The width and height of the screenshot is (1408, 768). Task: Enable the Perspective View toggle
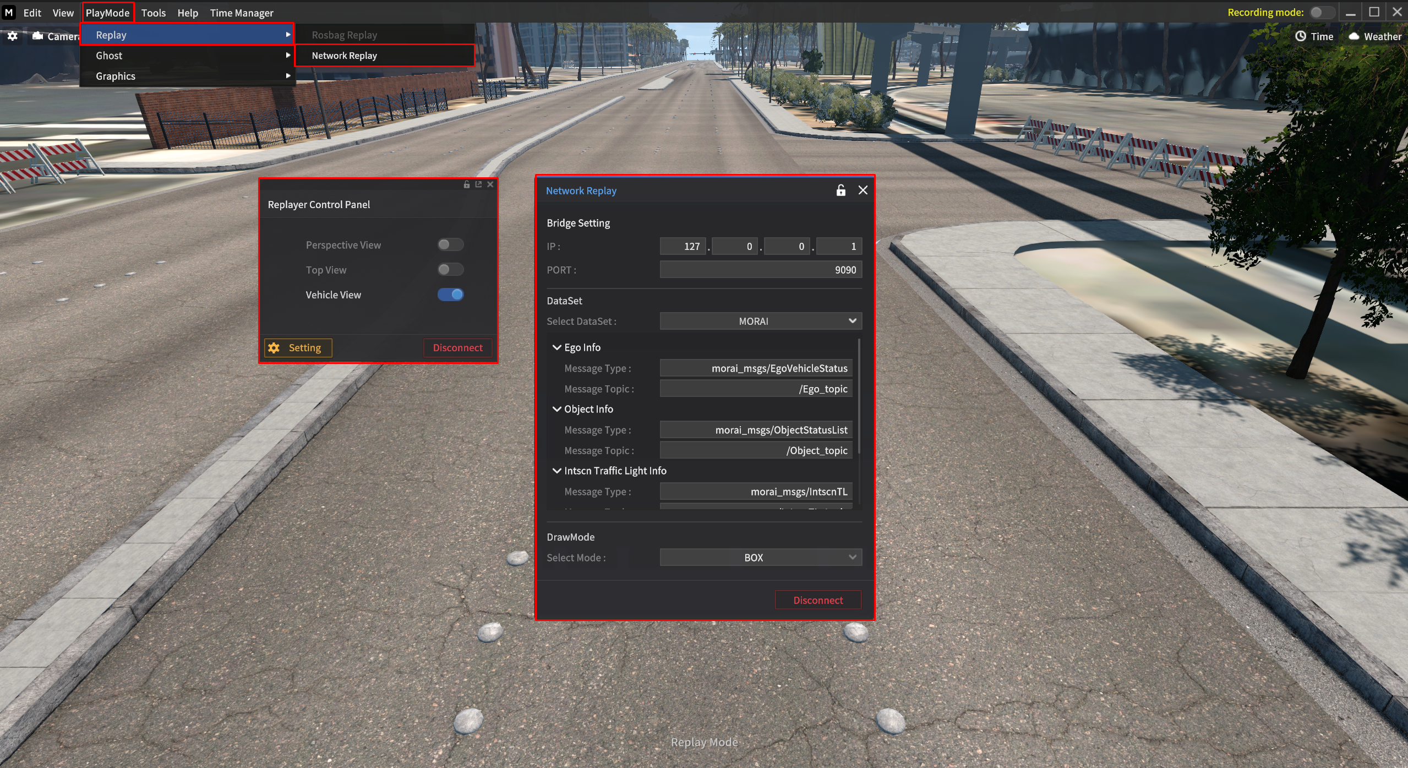(x=450, y=244)
